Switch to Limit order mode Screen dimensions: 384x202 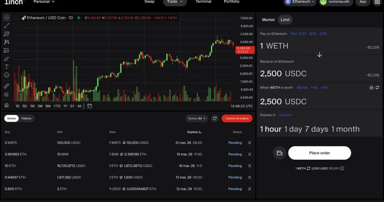285,20
